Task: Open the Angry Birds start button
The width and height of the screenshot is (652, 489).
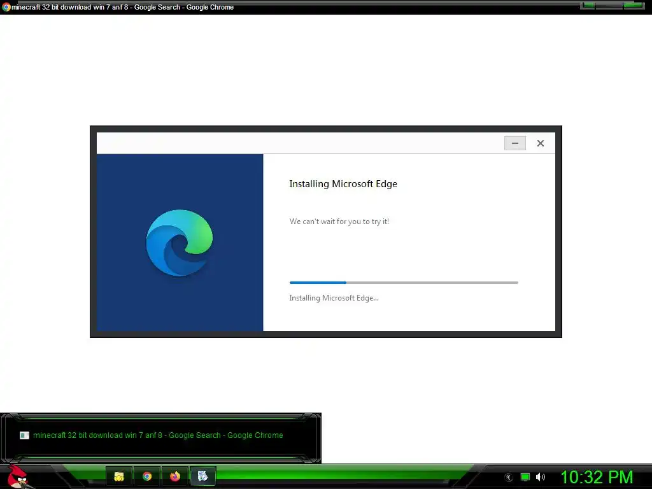Action: (x=17, y=476)
